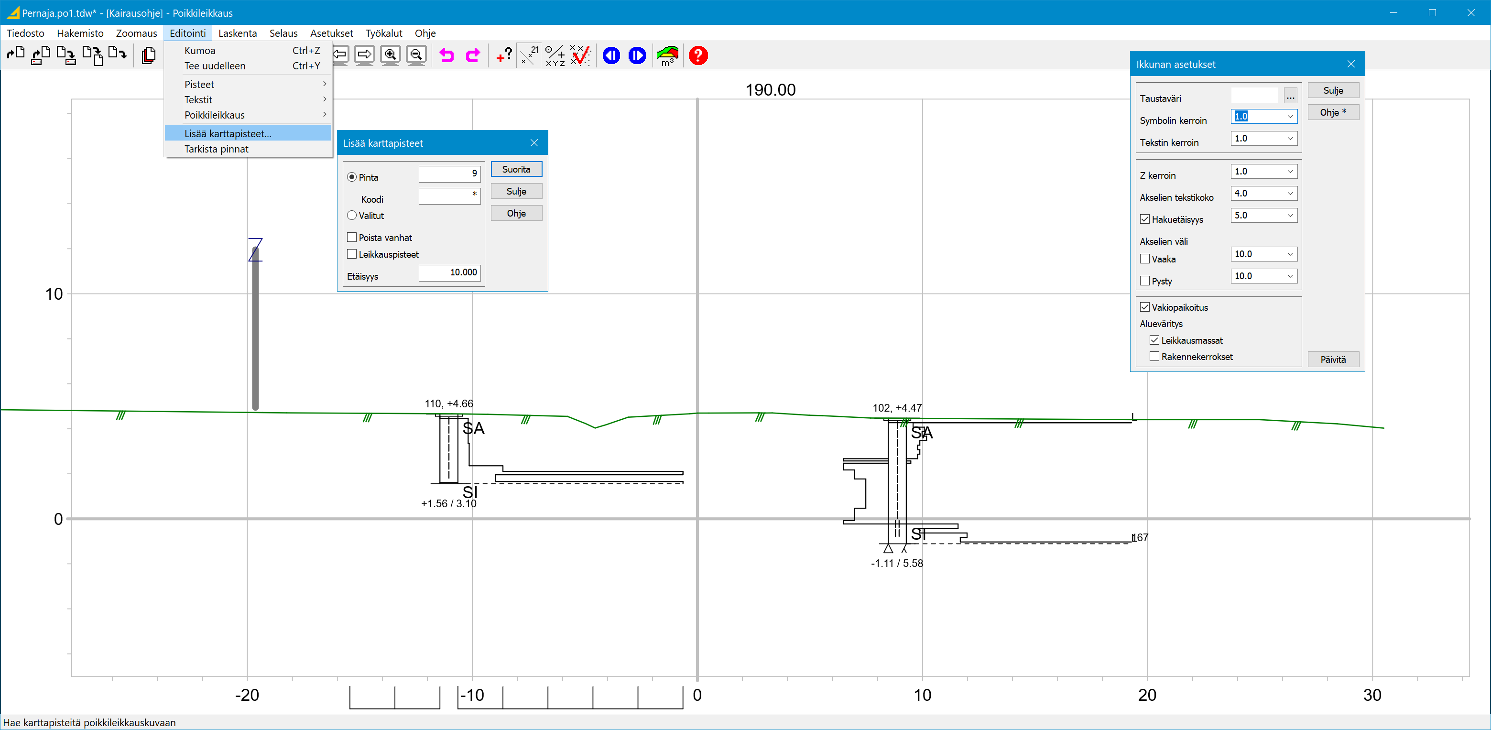Click the red help question mark icon
The height and width of the screenshot is (730, 1491).
[698, 55]
